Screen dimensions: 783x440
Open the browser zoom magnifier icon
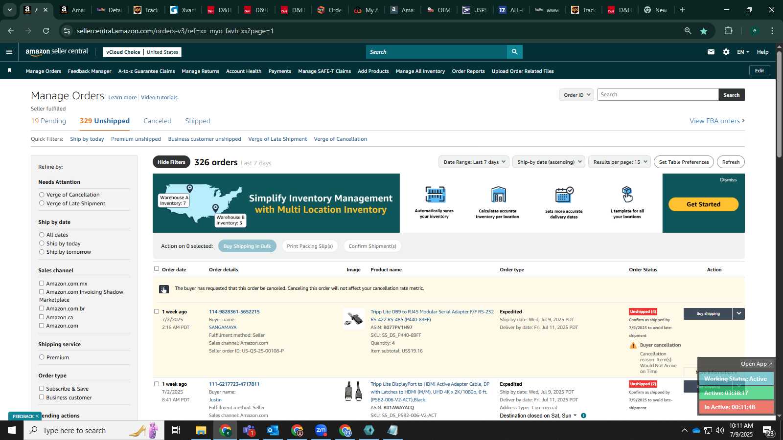pos(688,31)
